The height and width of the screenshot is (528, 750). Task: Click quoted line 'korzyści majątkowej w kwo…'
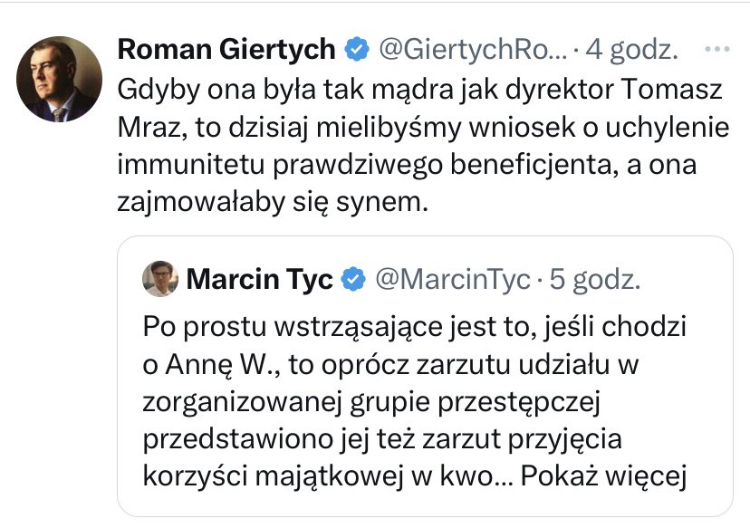(328, 475)
